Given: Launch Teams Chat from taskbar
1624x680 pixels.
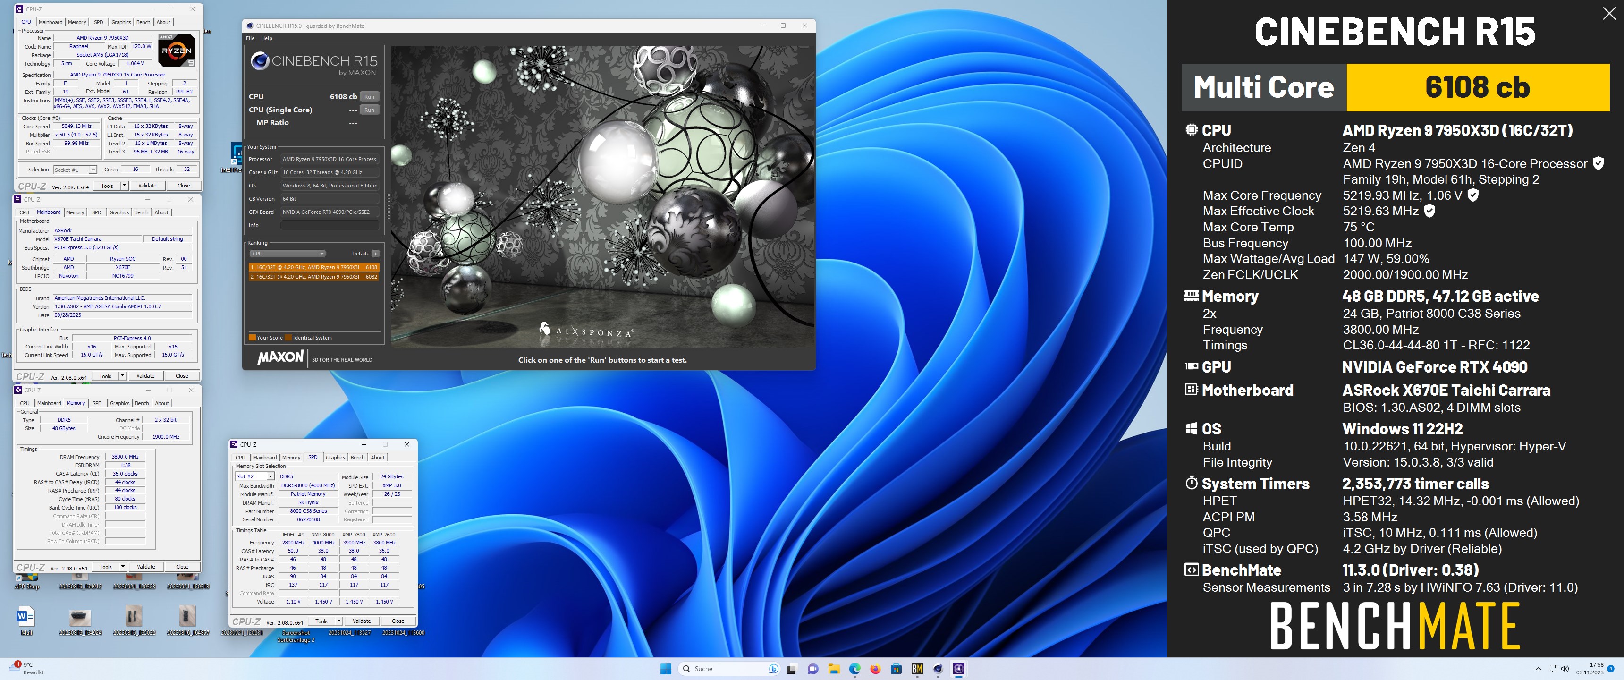Looking at the screenshot, I should pos(812,669).
